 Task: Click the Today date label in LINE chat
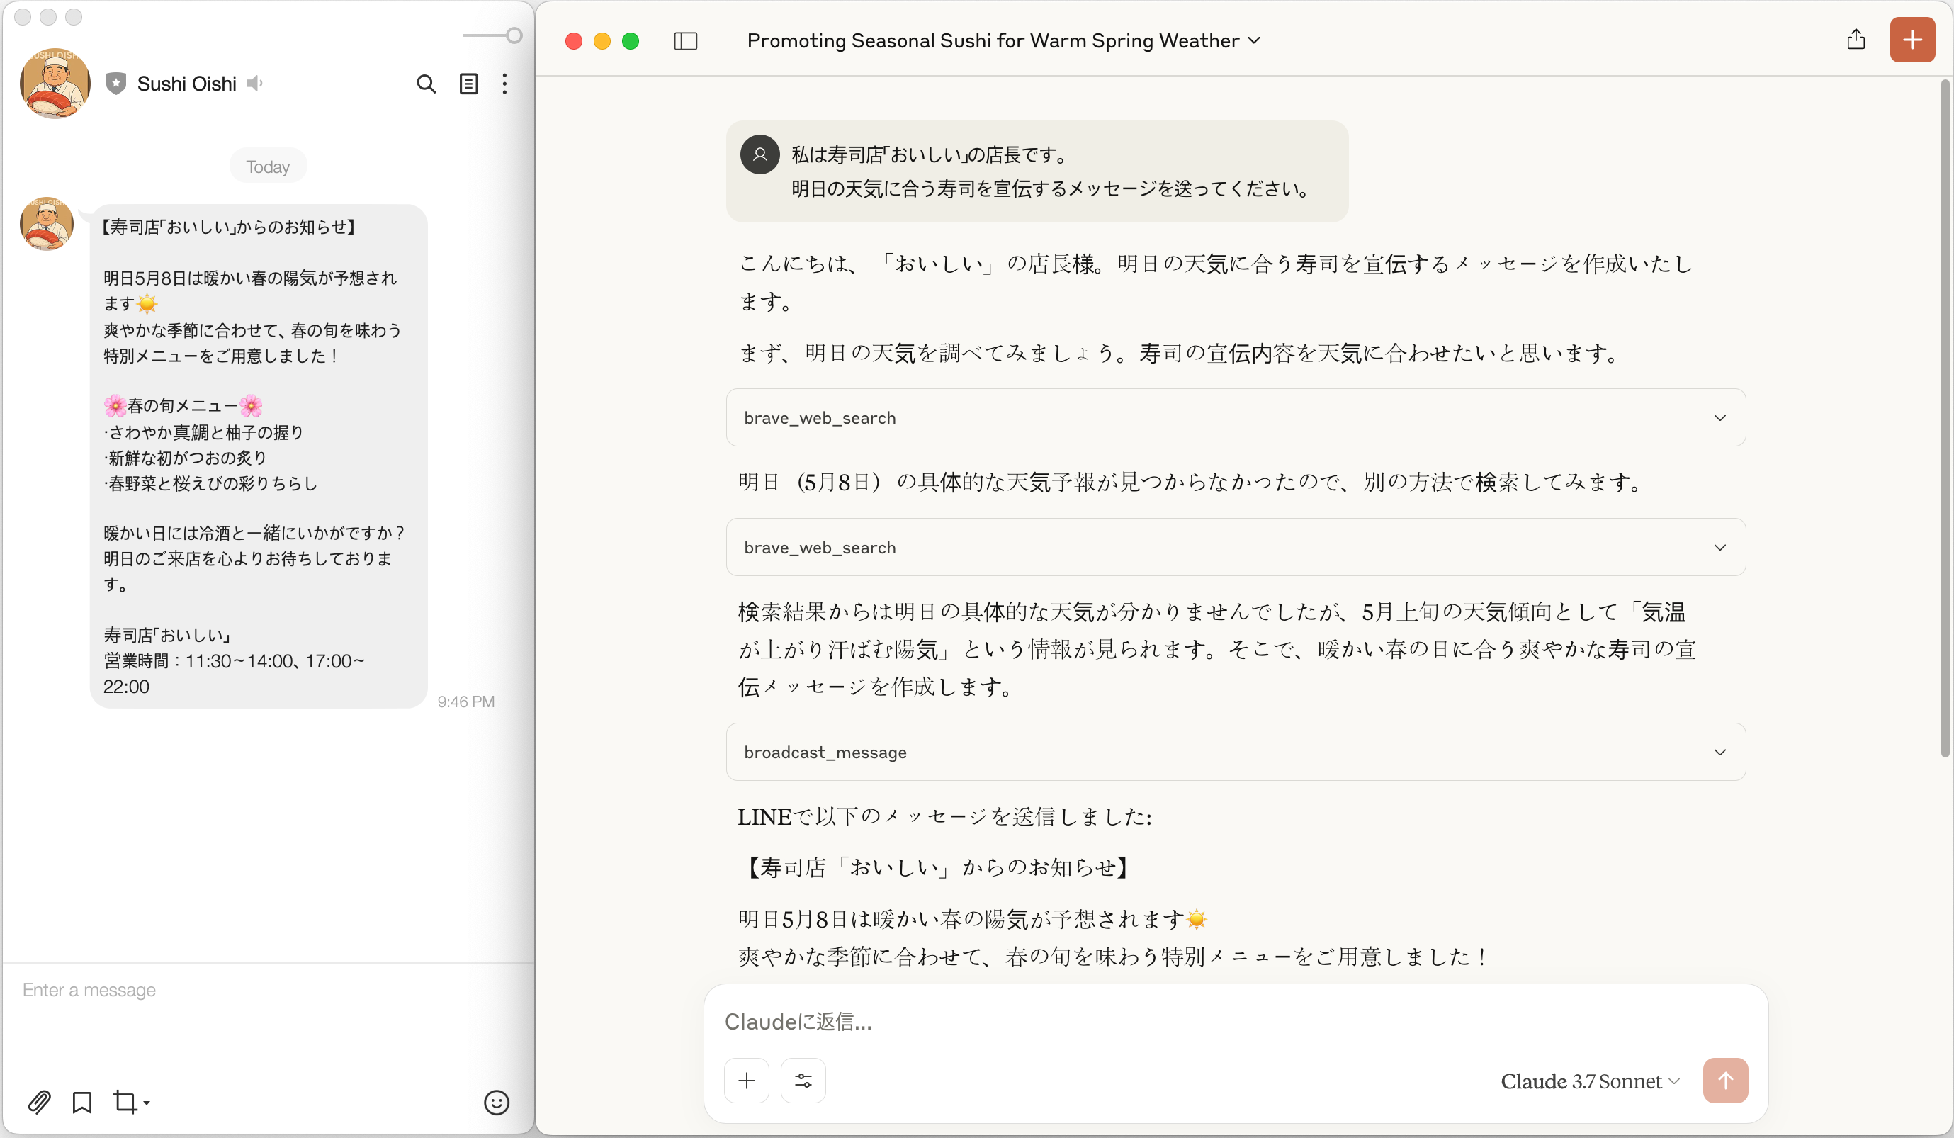(269, 167)
